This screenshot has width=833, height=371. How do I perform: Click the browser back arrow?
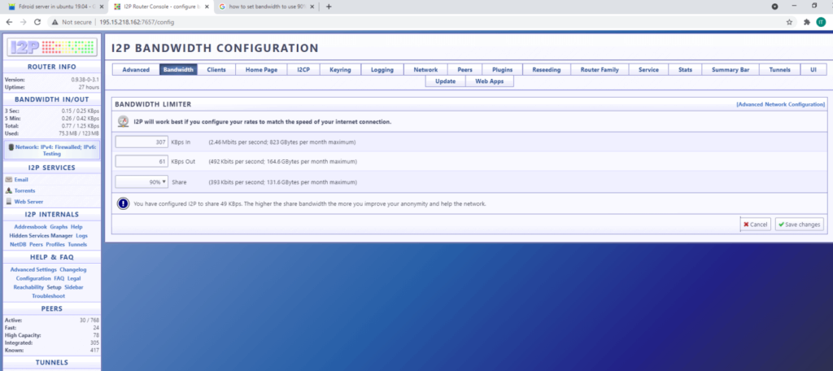9,22
